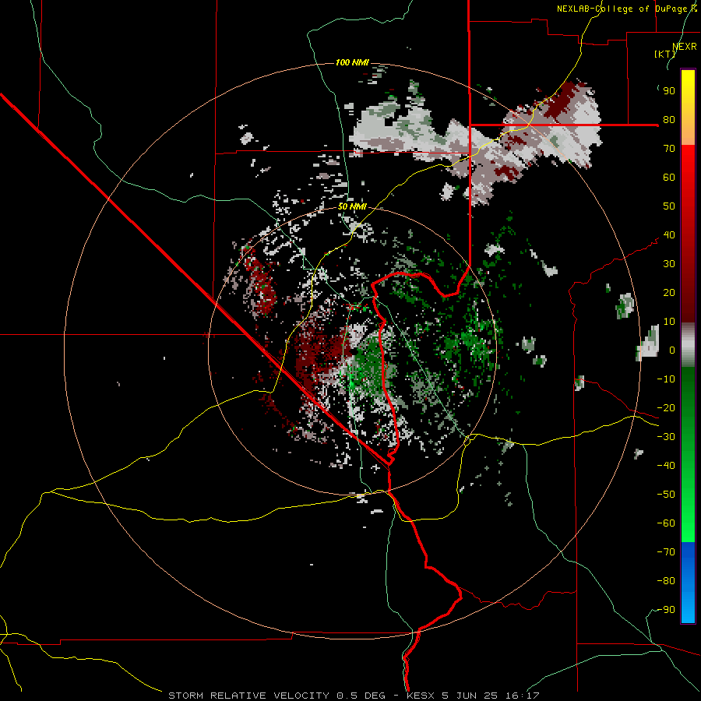Click the "KESX" station ID in caption

coord(421,696)
